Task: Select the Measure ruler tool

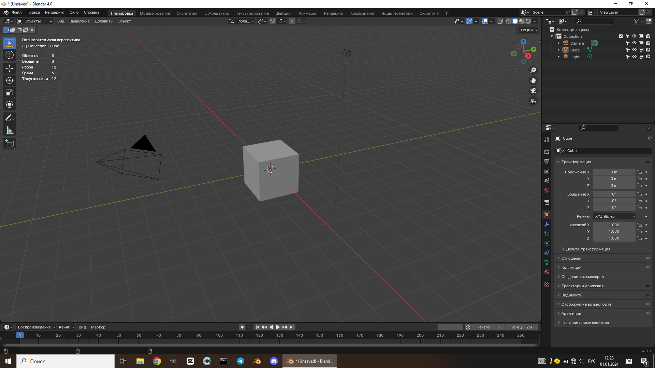Action: click(10, 130)
